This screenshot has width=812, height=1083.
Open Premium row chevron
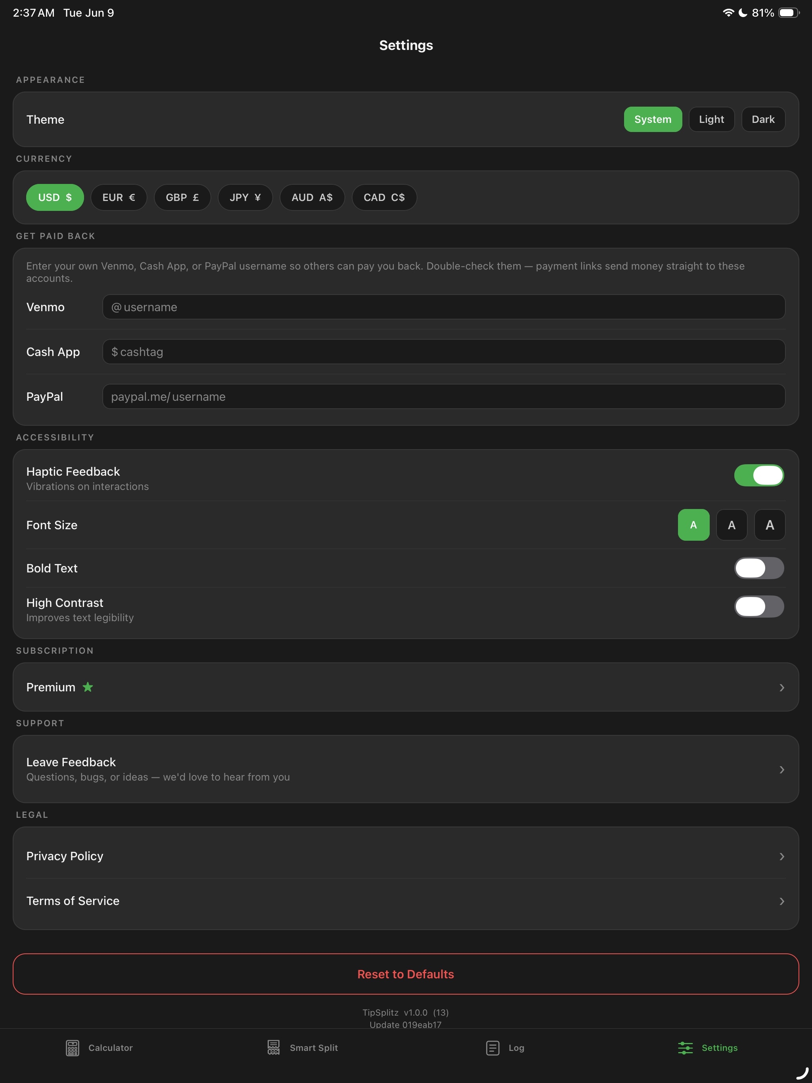781,687
